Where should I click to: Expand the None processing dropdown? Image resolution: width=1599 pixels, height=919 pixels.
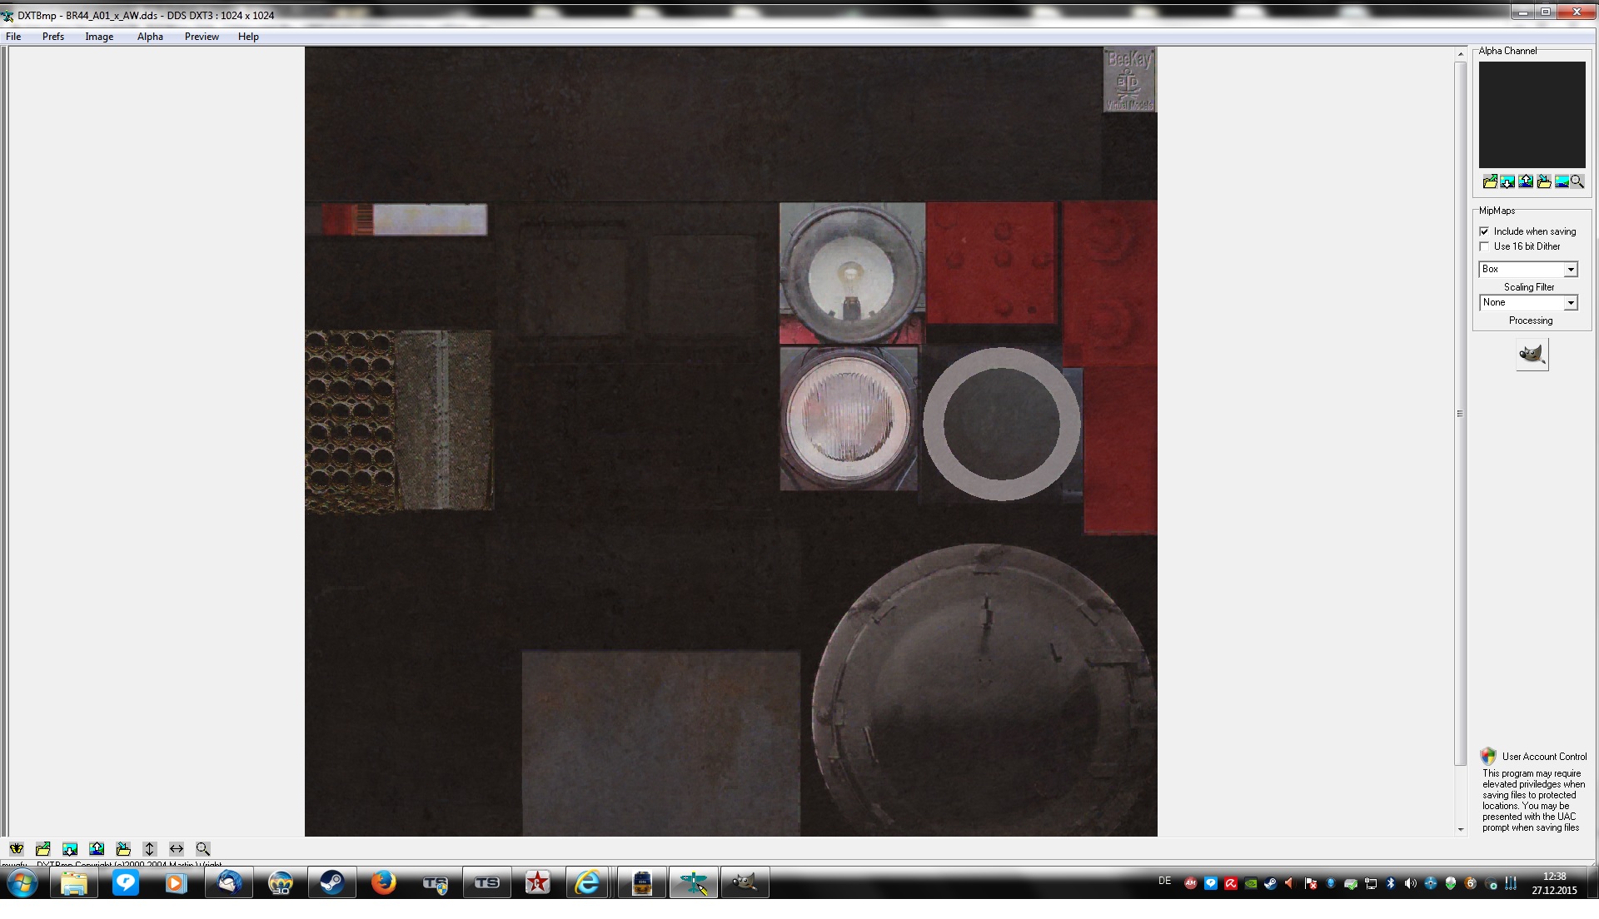click(x=1571, y=303)
